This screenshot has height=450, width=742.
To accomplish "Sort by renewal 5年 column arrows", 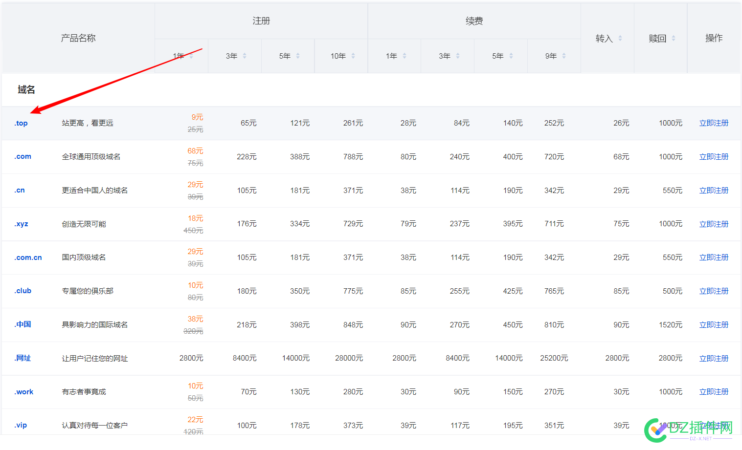I will 511,56.
